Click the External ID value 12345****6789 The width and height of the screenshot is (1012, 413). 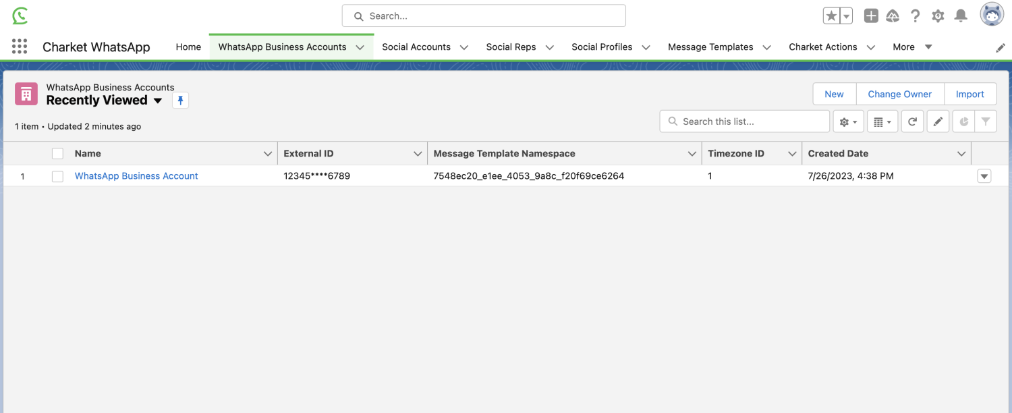316,176
